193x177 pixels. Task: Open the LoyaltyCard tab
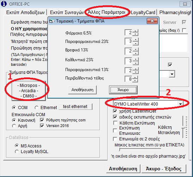(x=143, y=12)
